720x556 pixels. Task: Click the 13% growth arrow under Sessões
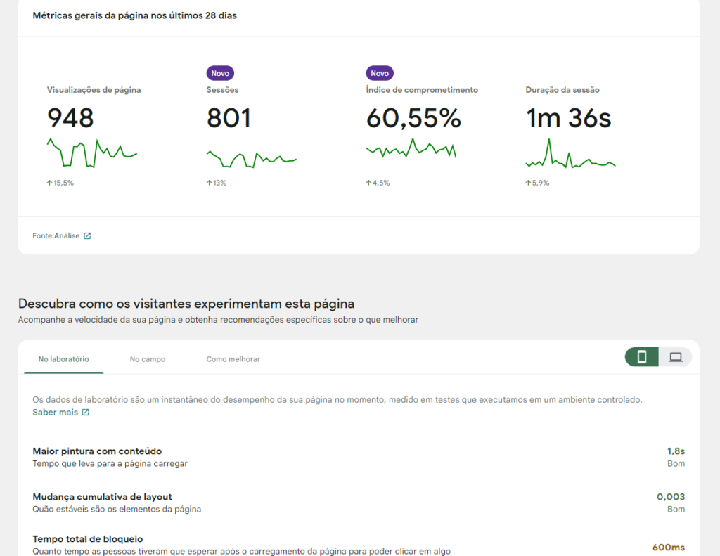[208, 182]
